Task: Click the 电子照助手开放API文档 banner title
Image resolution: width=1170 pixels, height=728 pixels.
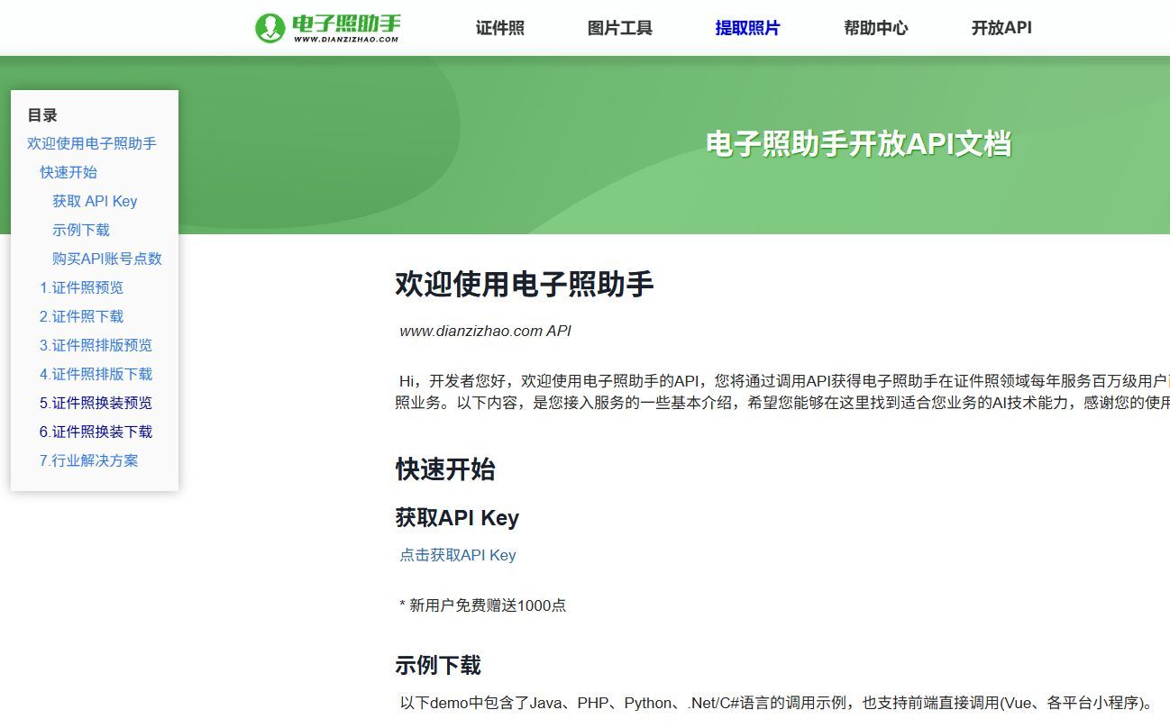Action: pyautogui.click(x=859, y=144)
